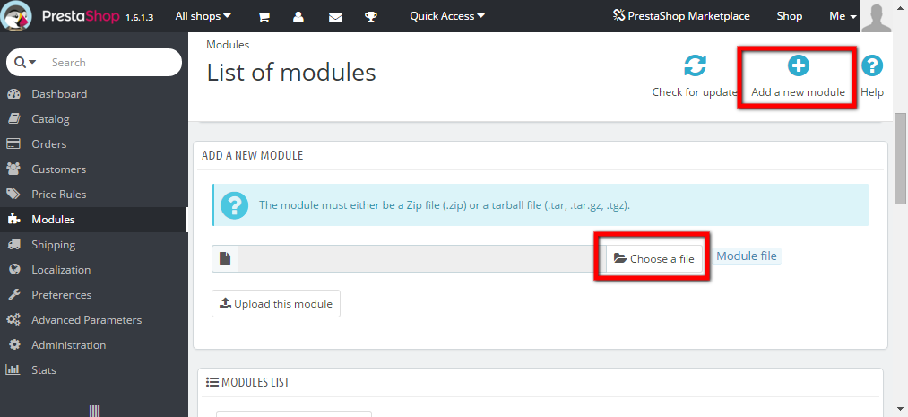Screen dimensions: 908x417
Task: Click Upload this module button
Action: 276,304
